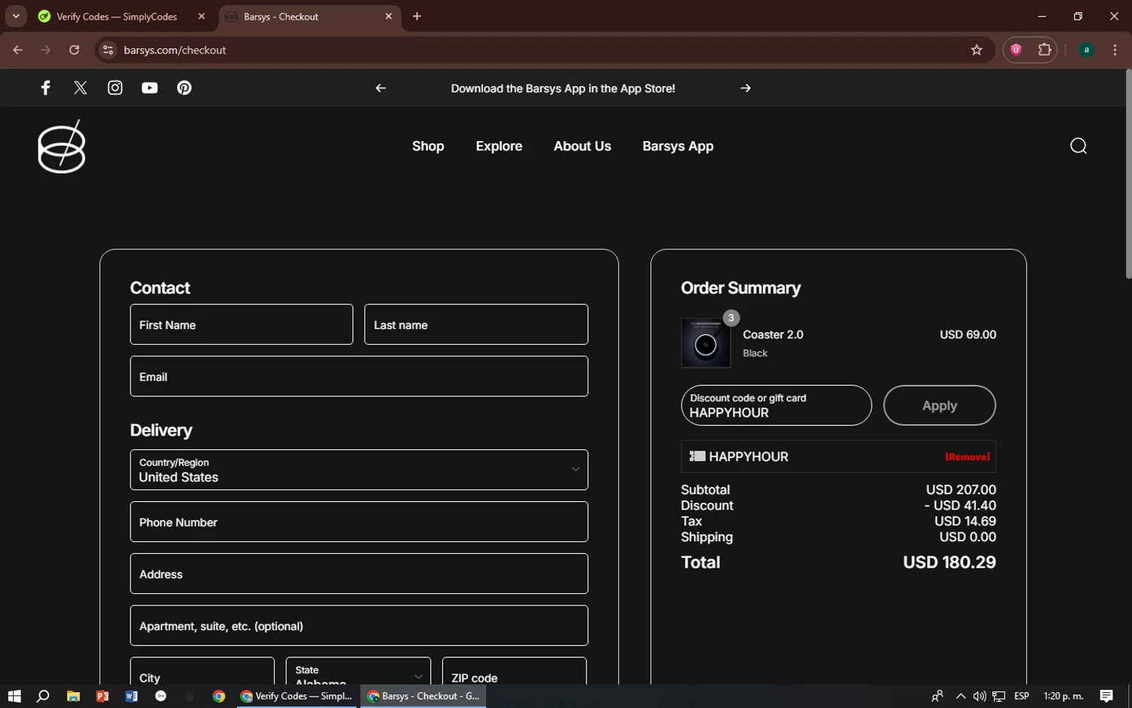Launch Word from taskbar
The image size is (1132, 708).
tap(131, 696)
